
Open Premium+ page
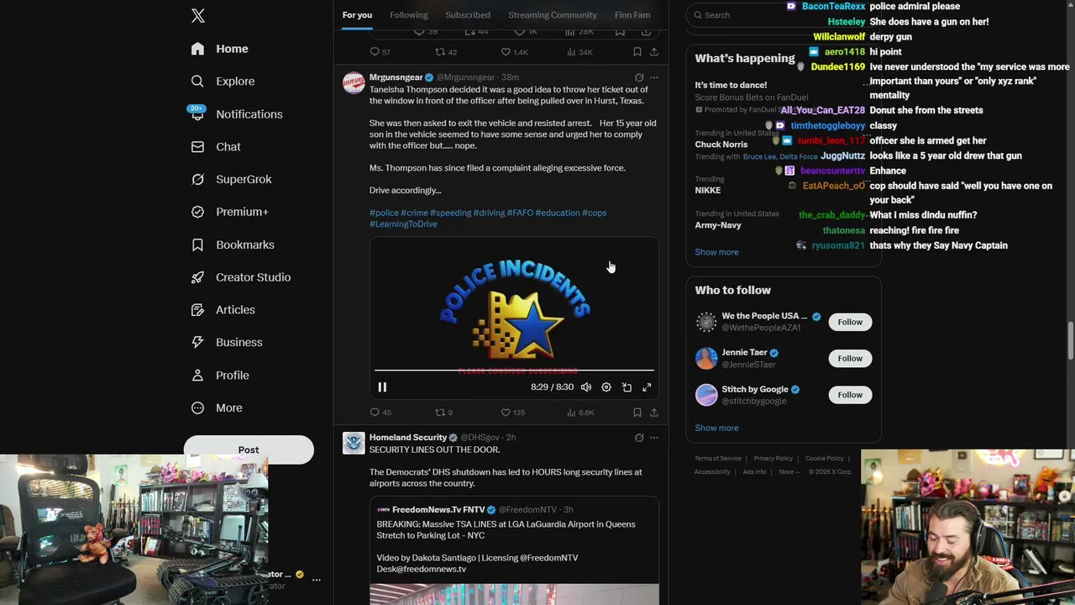[x=229, y=212]
